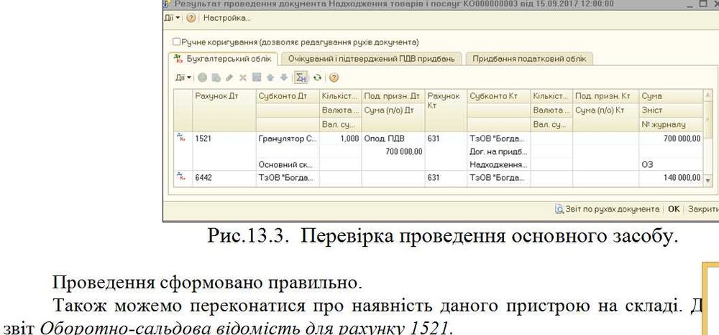The image size is (719, 335).
Task: Click the report icon before Звіт по рухах документа
Action: [x=559, y=209]
